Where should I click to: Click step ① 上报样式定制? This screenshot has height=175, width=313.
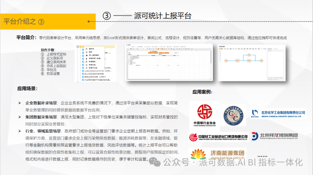[x=54, y=54]
